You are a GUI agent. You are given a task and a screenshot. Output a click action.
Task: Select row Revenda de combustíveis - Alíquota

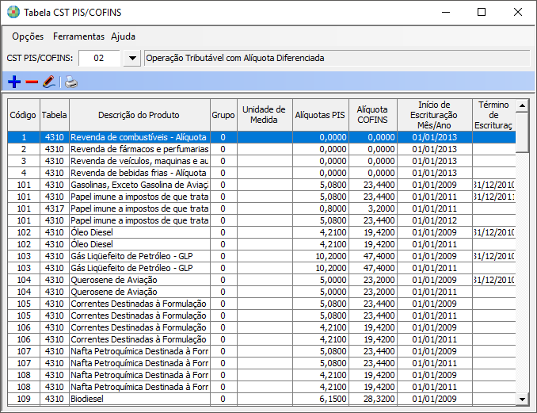tap(261, 137)
